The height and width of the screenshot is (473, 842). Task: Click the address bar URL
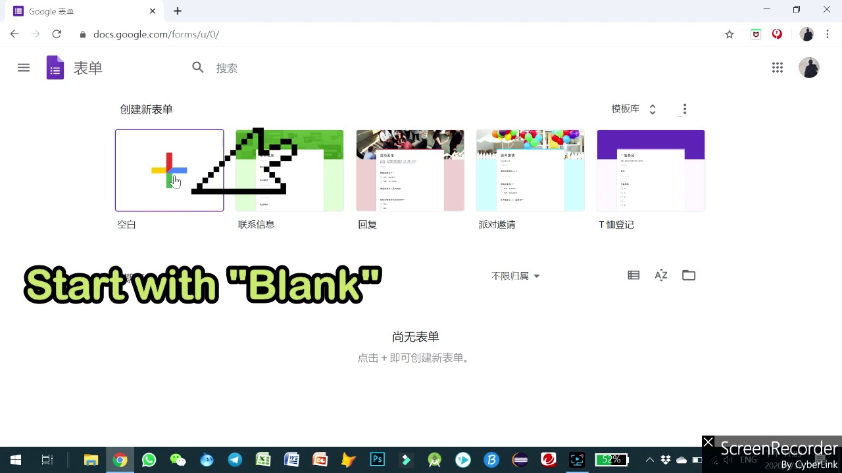point(156,34)
